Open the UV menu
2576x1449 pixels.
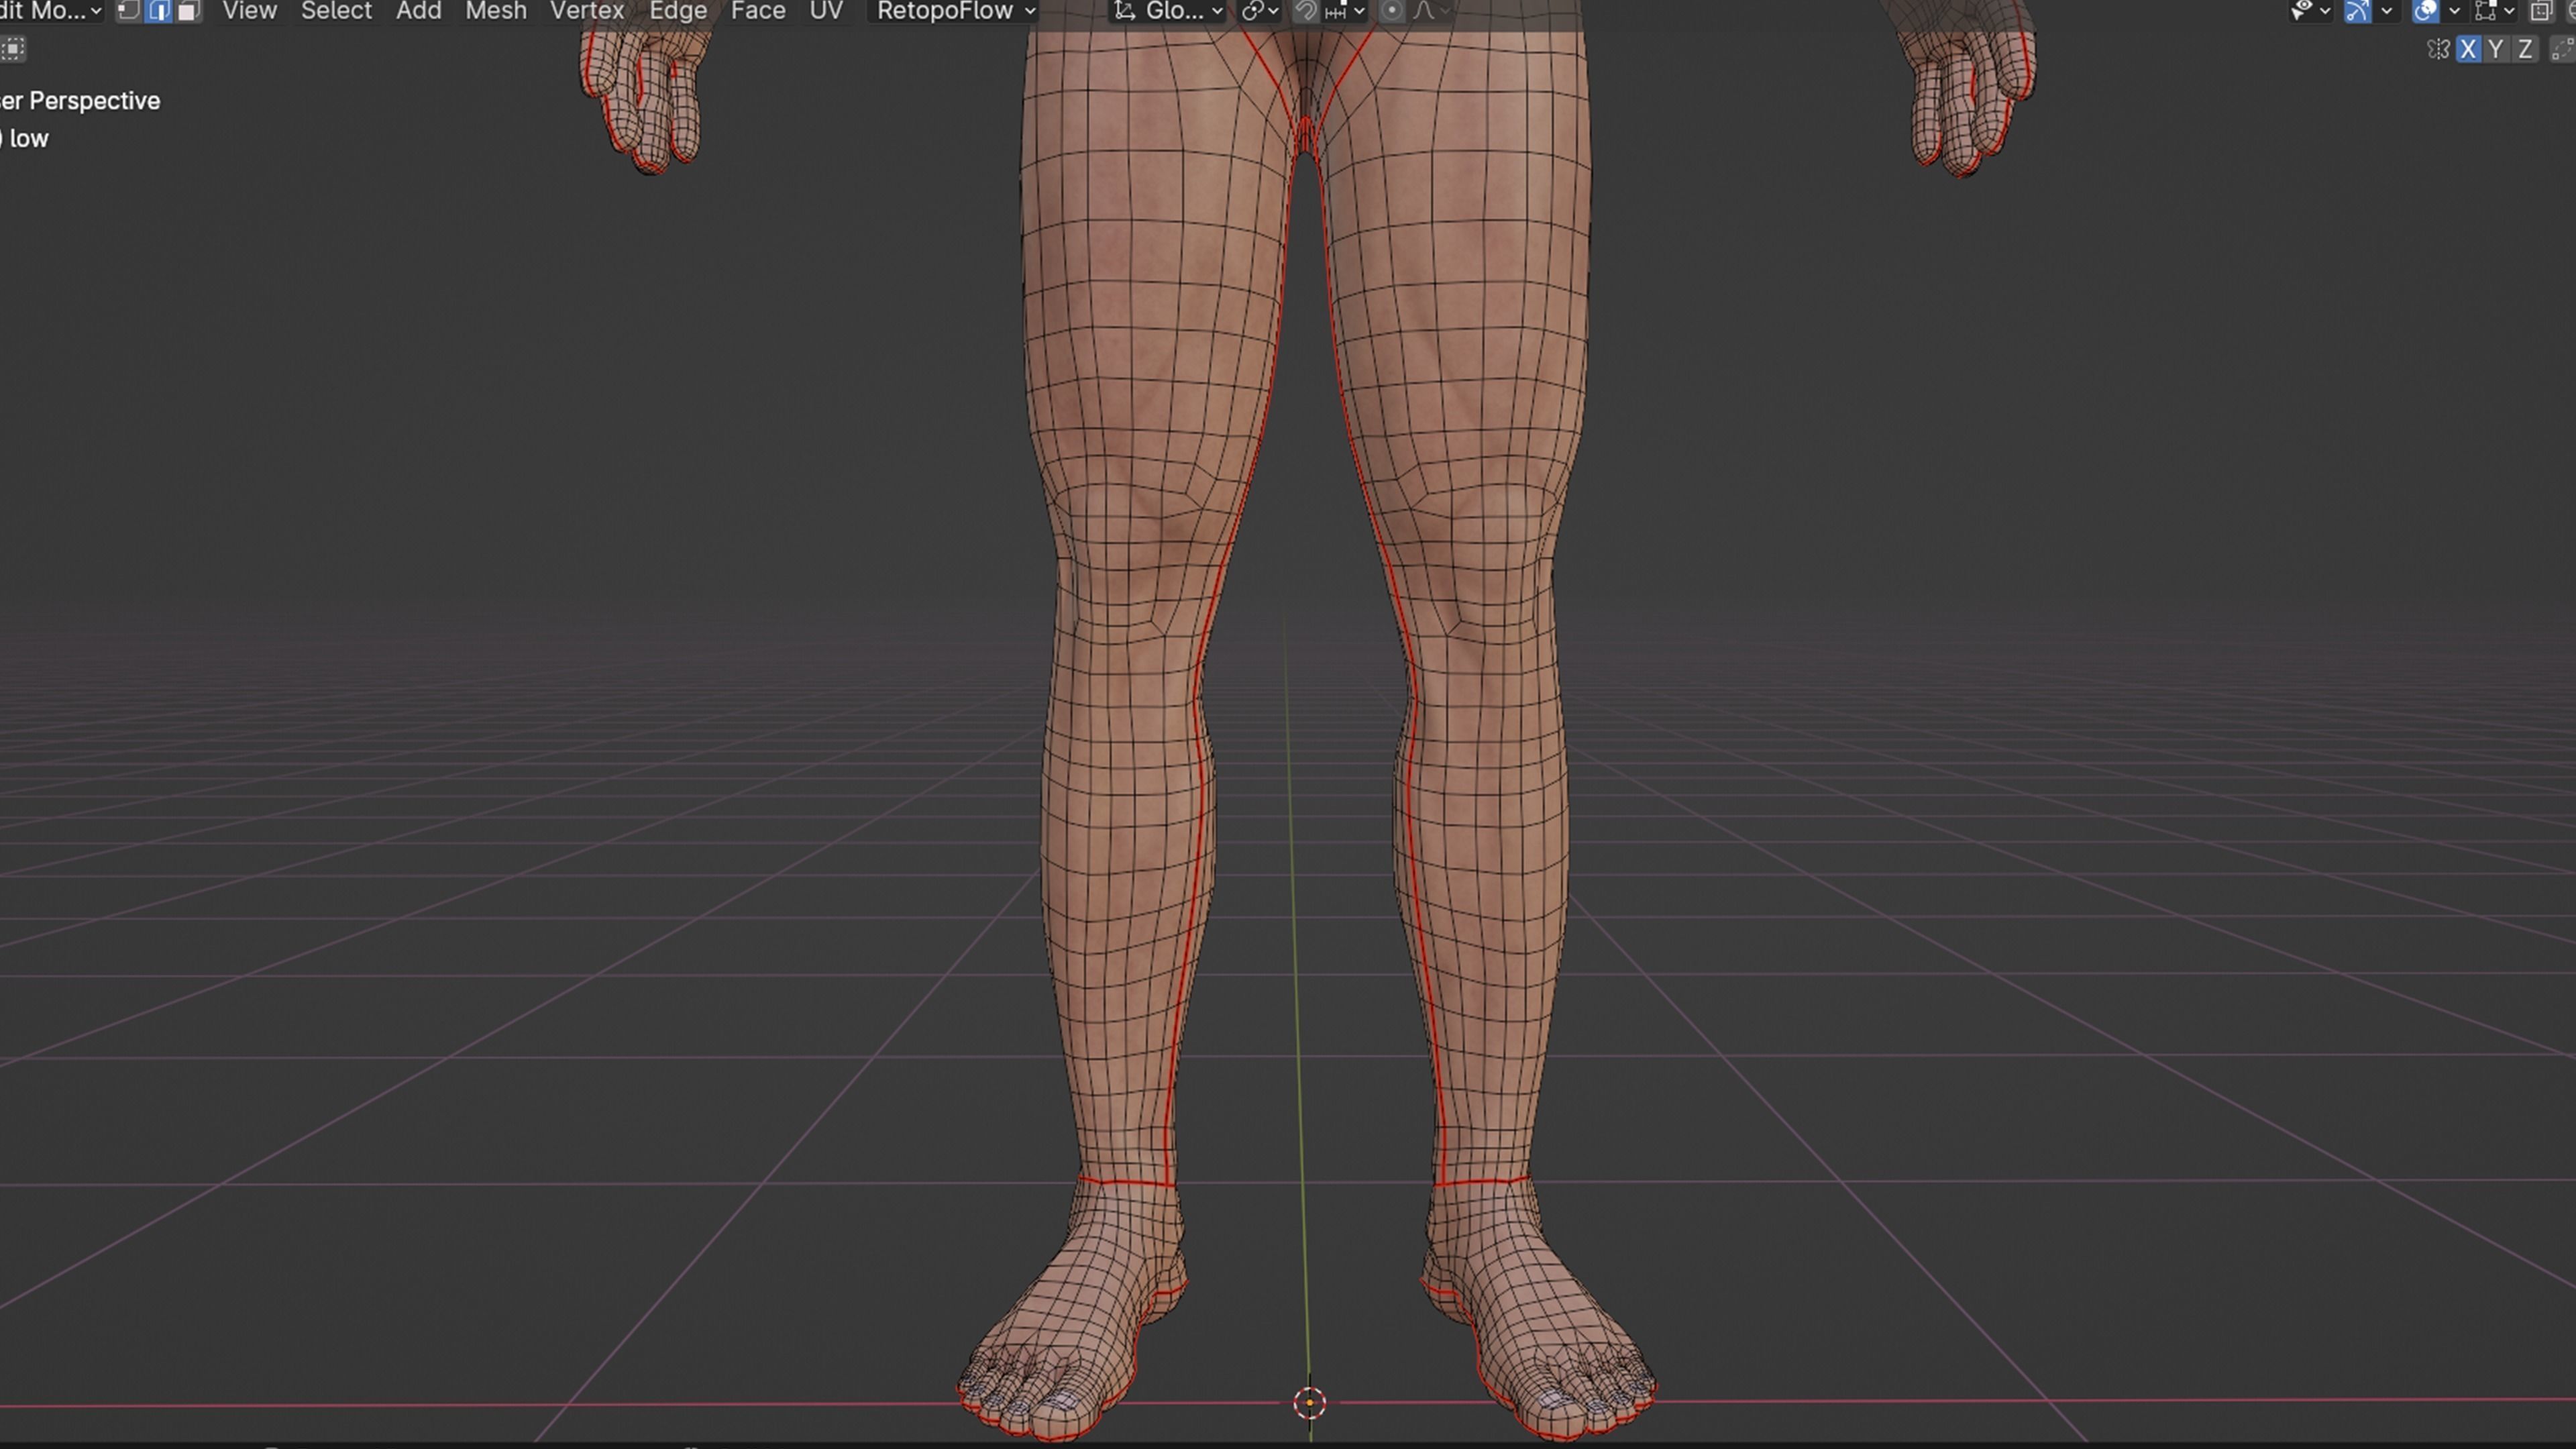click(825, 11)
